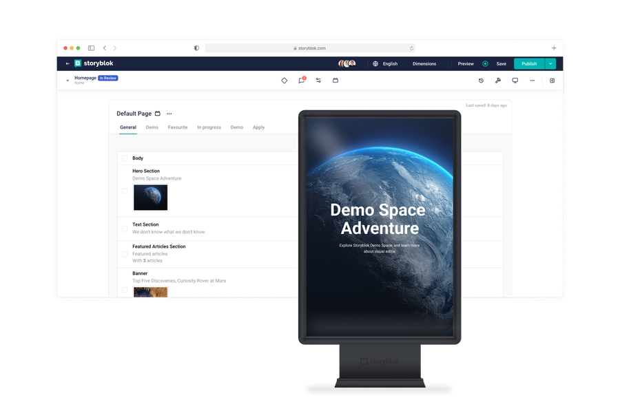Screen dimensions: 620x411
Task: Click the 'With 3 articles' text
Action: tap(147, 260)
